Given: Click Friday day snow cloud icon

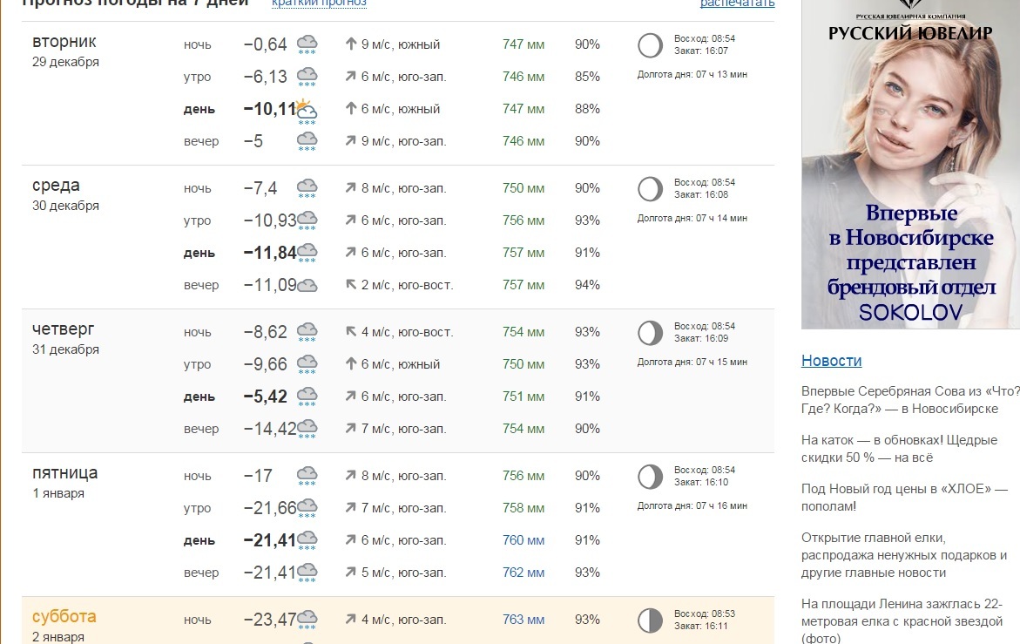Looking at the screenshot, I should pos(307,541).
